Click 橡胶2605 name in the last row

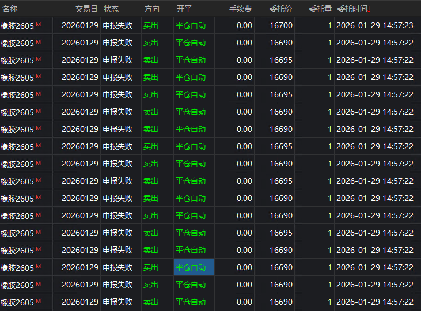click(17, 302)
